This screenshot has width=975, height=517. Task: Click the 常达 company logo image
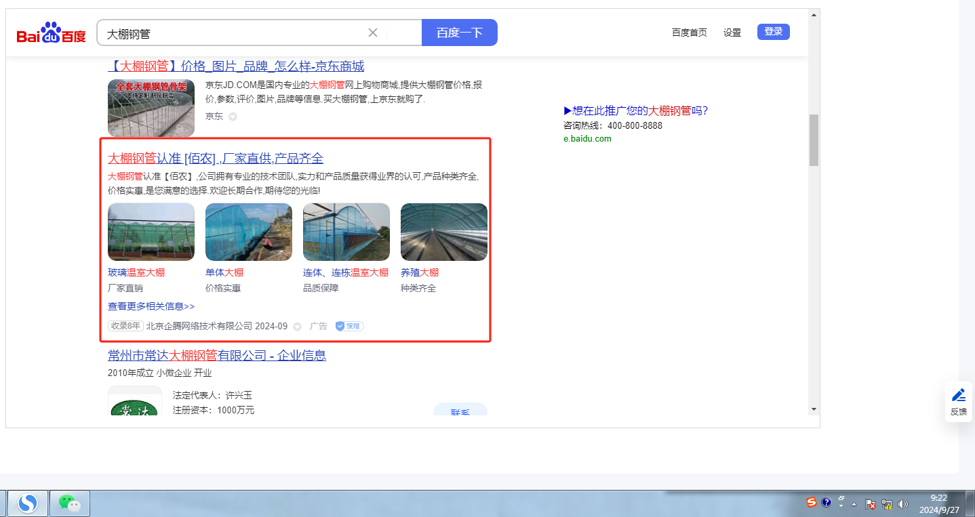point(134,402)
